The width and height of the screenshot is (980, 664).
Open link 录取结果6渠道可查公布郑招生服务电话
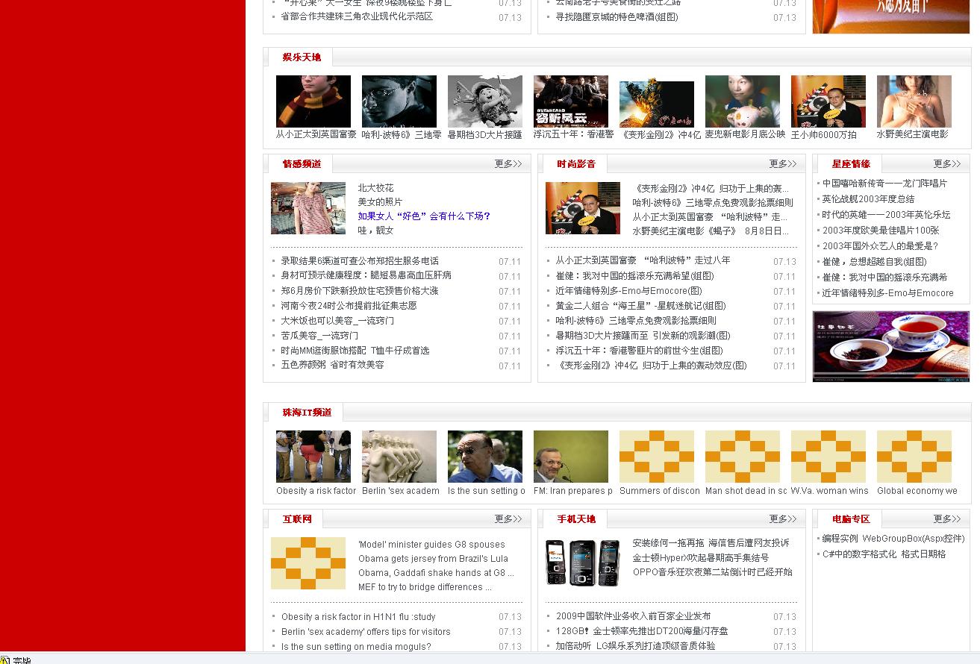360,261
